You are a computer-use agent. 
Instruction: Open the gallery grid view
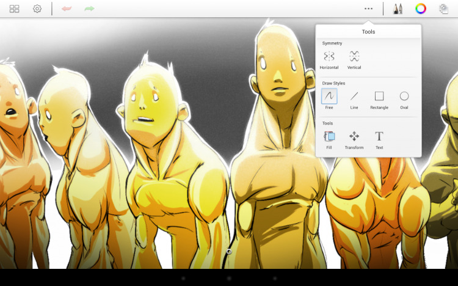click(15, 9)
